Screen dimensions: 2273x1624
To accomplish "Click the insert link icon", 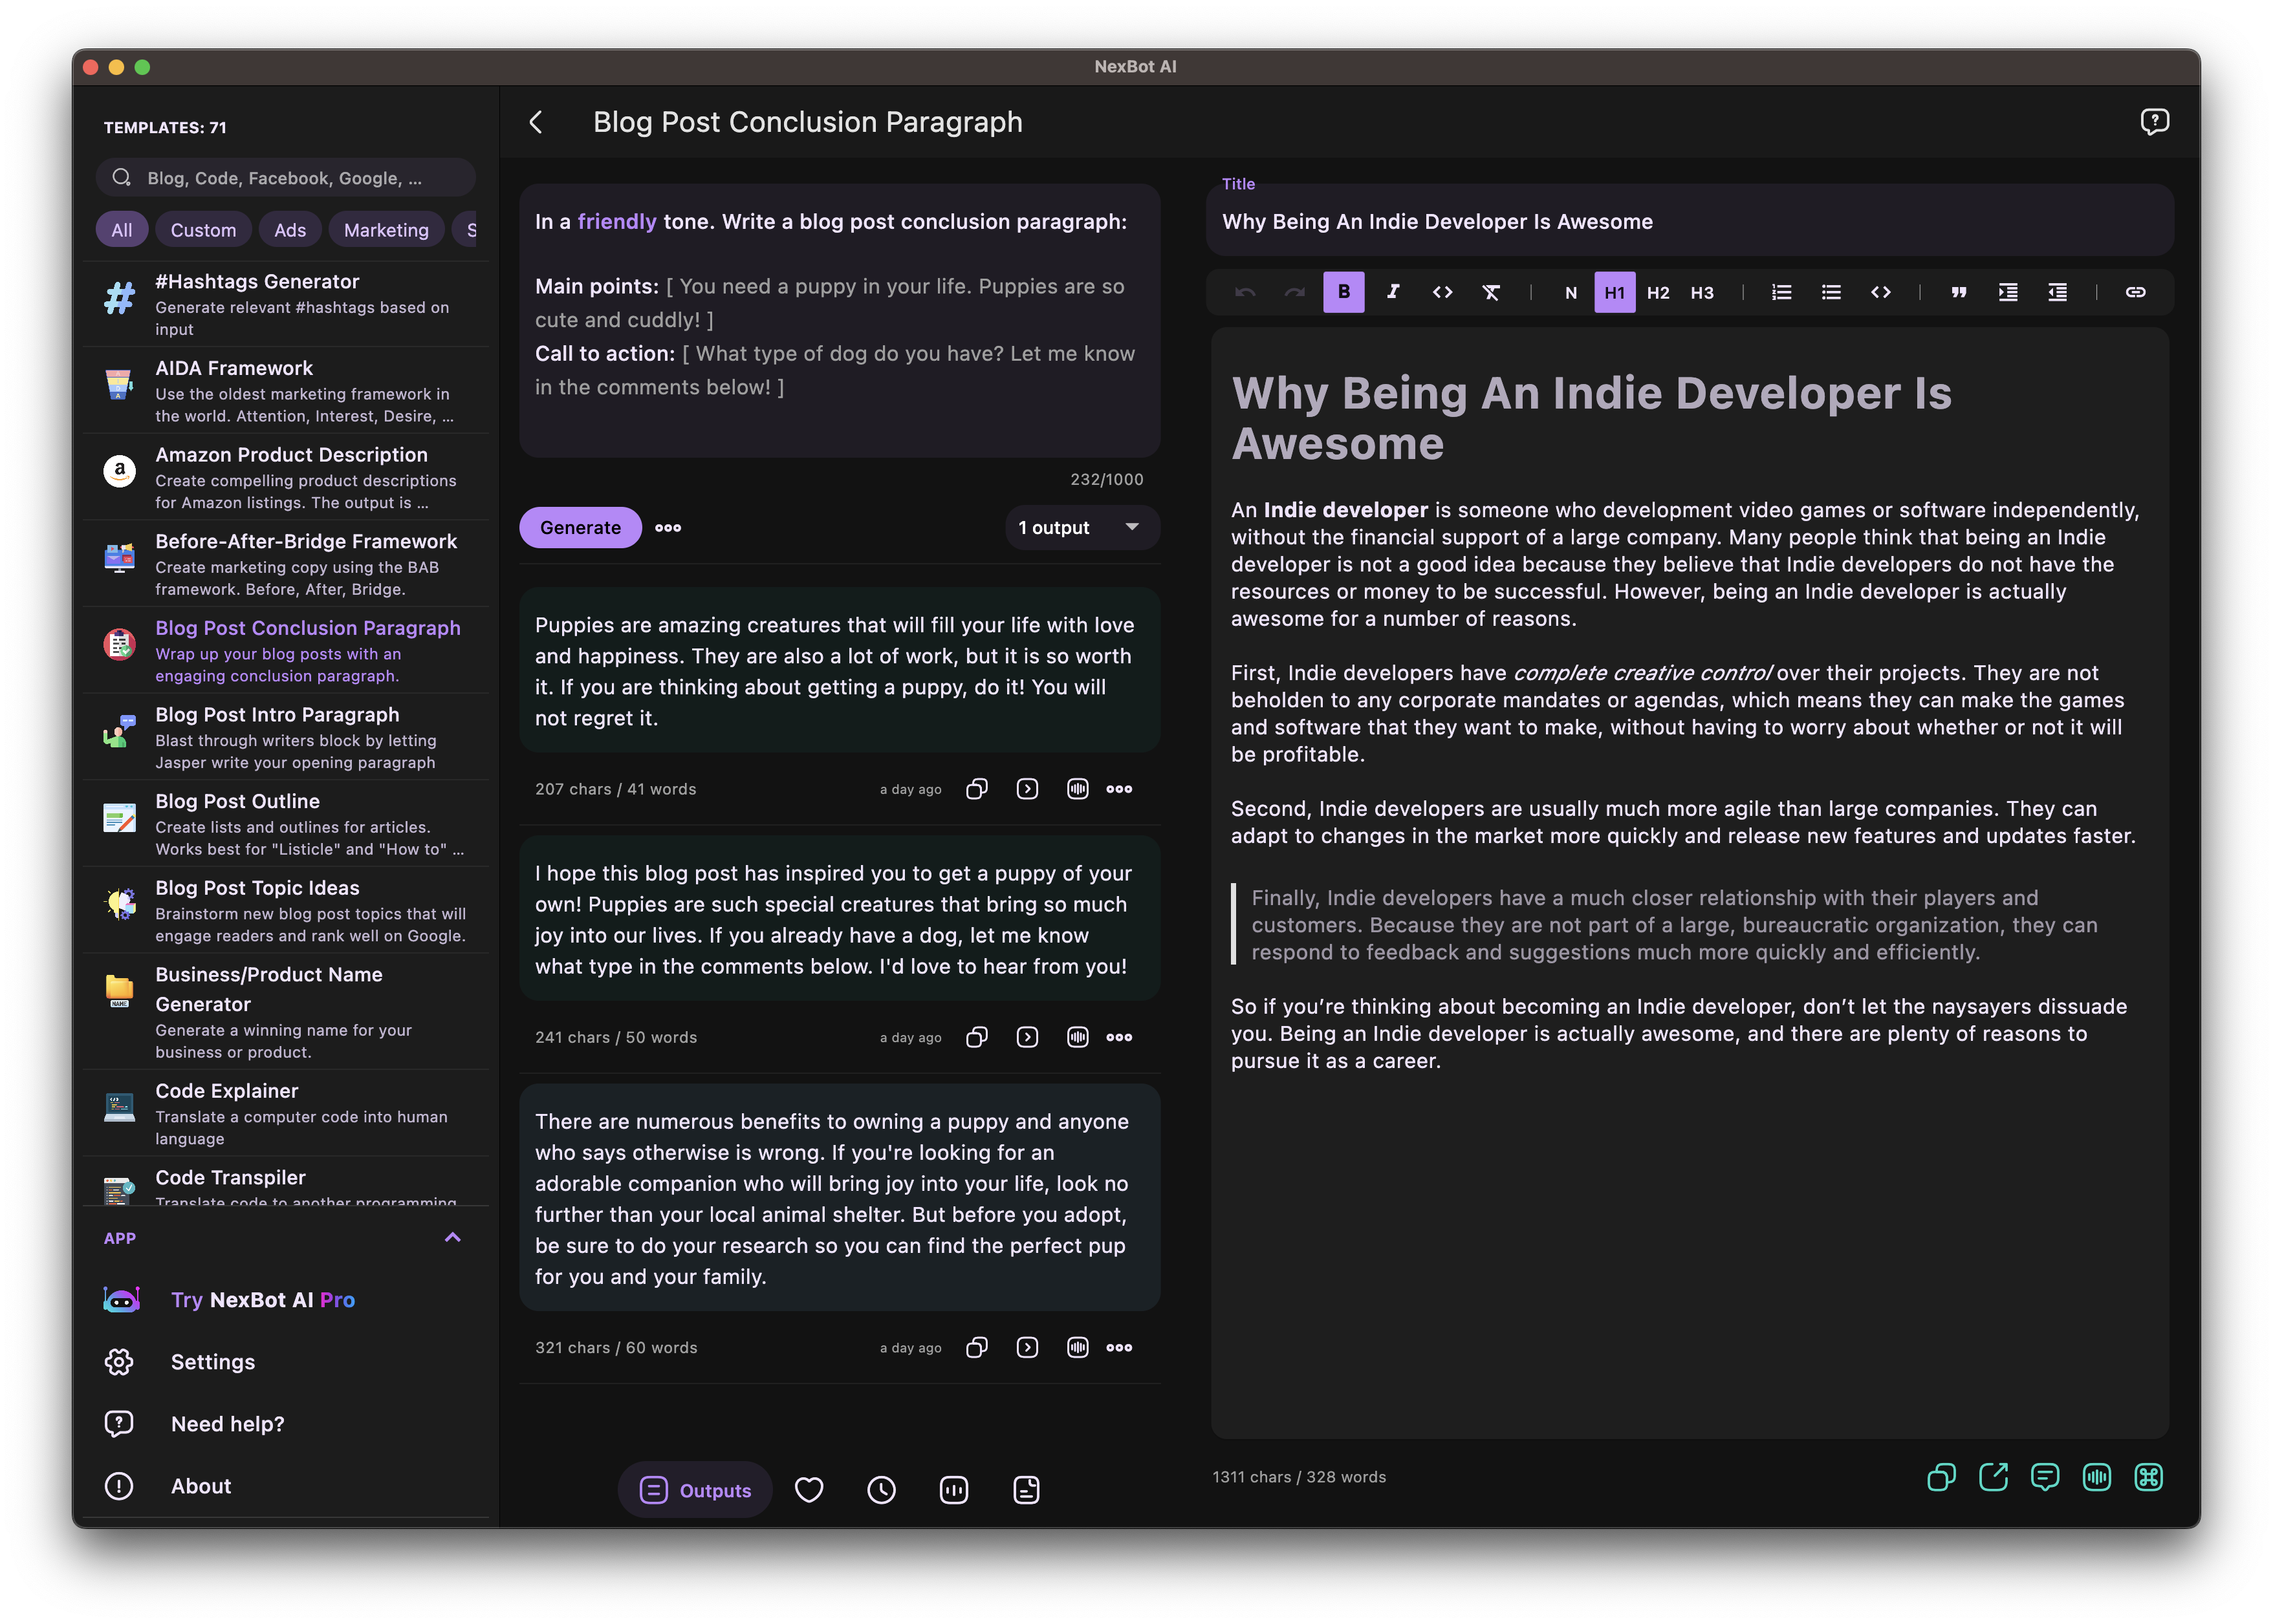I will pyautogui.click(x=2135, y=292).
